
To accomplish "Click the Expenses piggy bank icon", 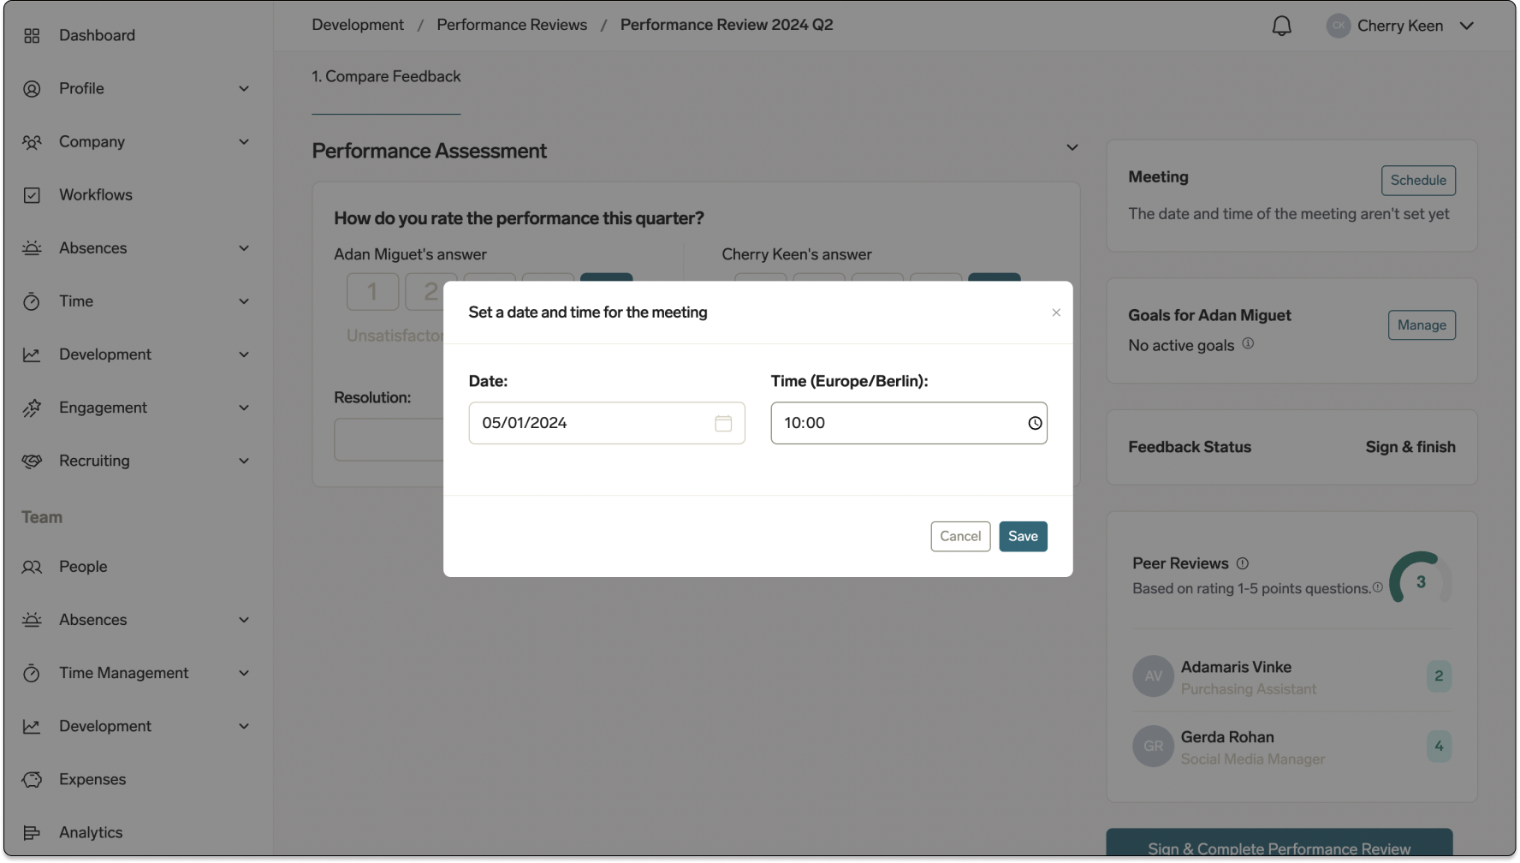I will (x=32, y=779).
